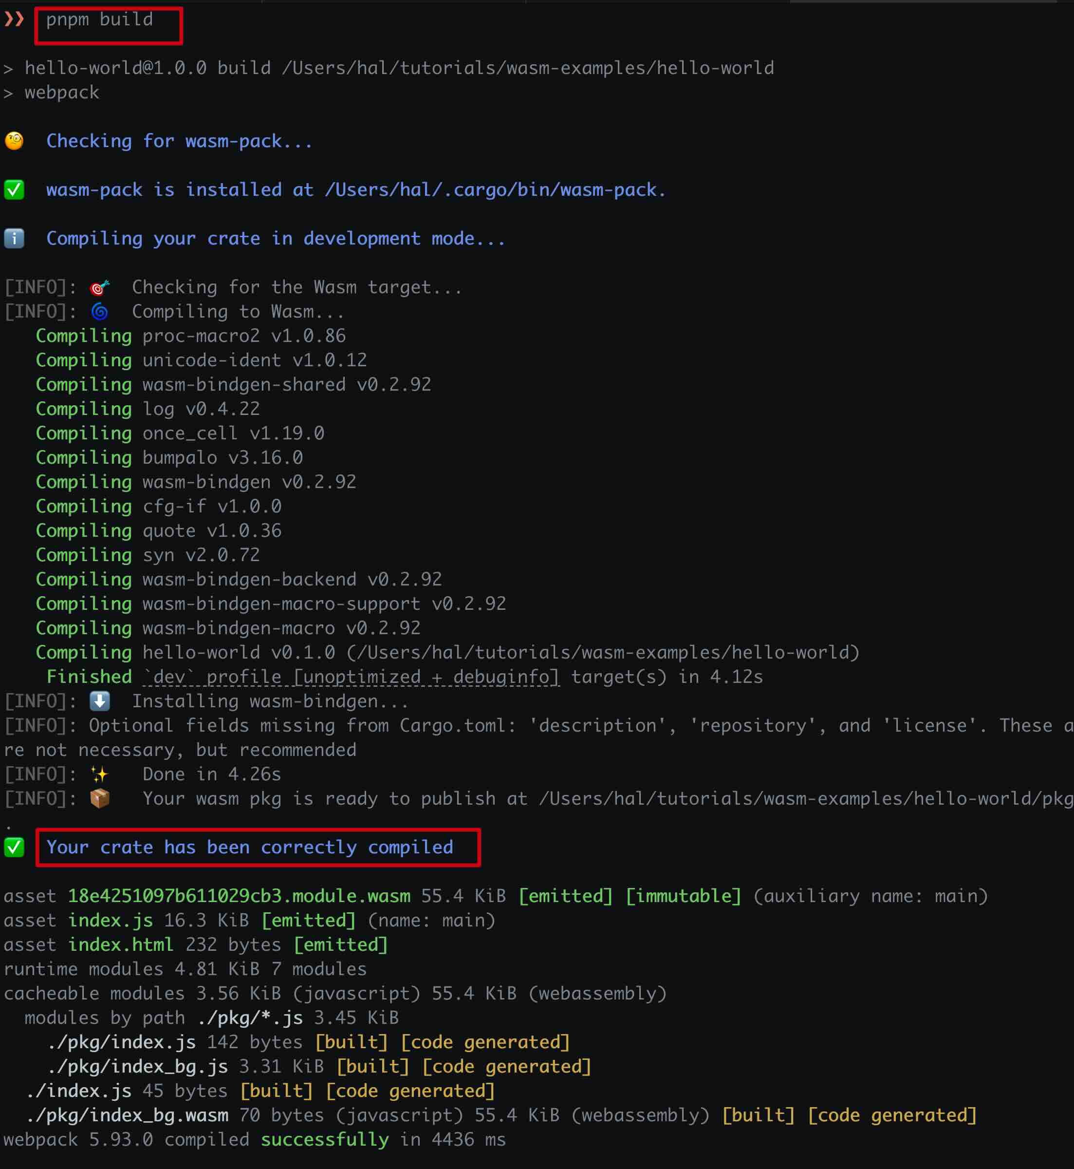The width and height of the screenshot is (1074, 1169).
Task: Click the 'once_cell v1.19.0' line
Action: [x=180, y=433]
